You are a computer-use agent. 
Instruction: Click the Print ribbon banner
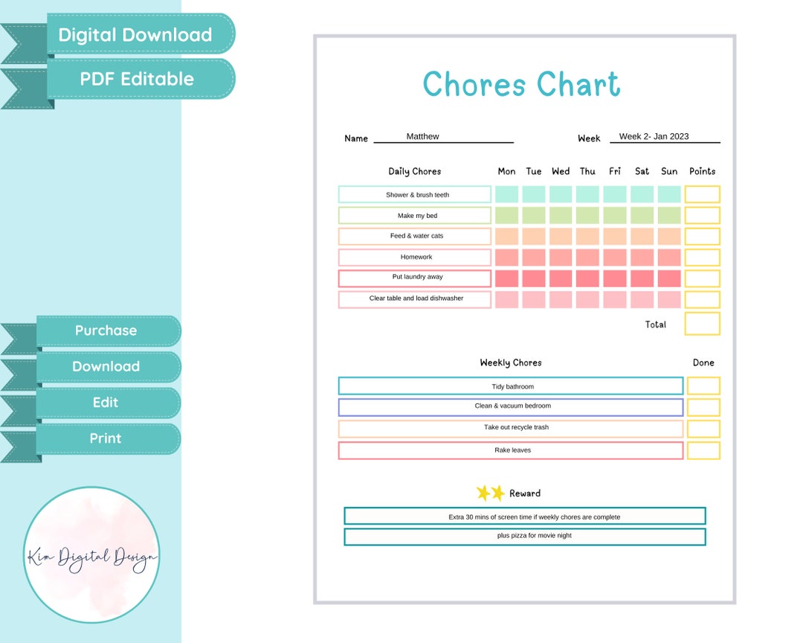(x=105, y=438)
